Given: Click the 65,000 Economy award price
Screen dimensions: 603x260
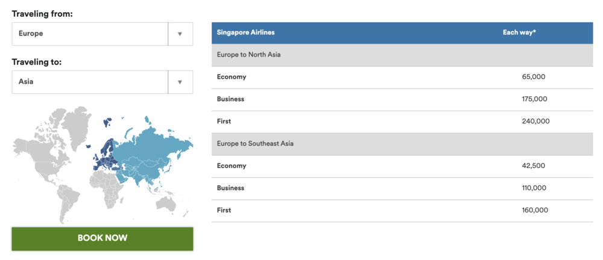Looking at the screenshot, I should pyautogui.click(x=533, y=77).
